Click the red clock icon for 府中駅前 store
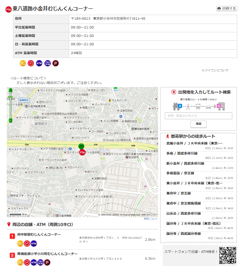The image size is (239, 266). point(27,243)
